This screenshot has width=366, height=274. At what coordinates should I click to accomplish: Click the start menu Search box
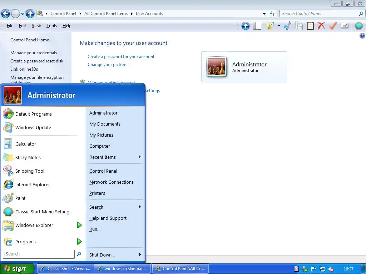click(x=39, y=254)
